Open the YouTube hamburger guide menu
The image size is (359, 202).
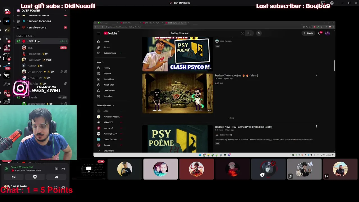coord(98,33)
